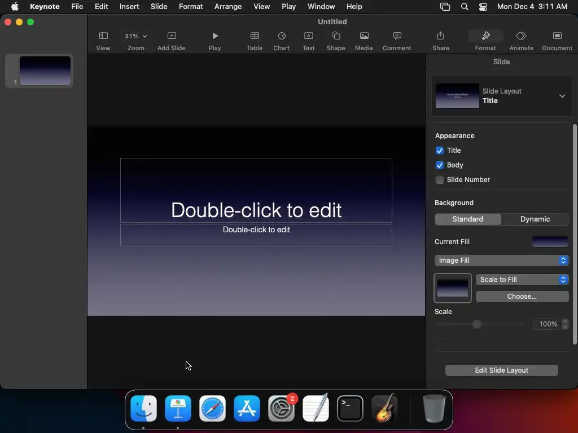Open the Zoom 31% dropdown

tap(135, 36)
